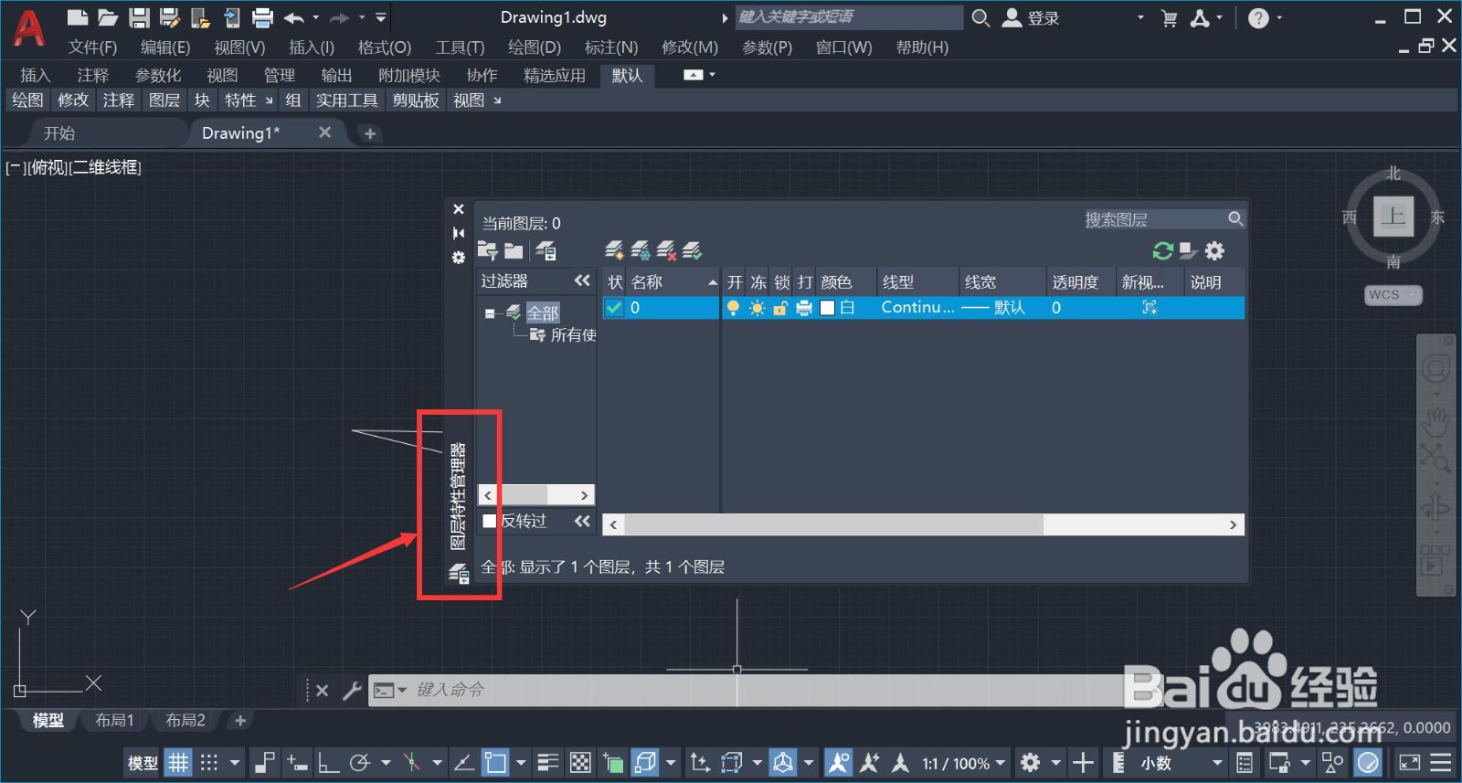Click Delete Layer icon with red cross
1462x783 pixels.
click(x=666, y=249)
